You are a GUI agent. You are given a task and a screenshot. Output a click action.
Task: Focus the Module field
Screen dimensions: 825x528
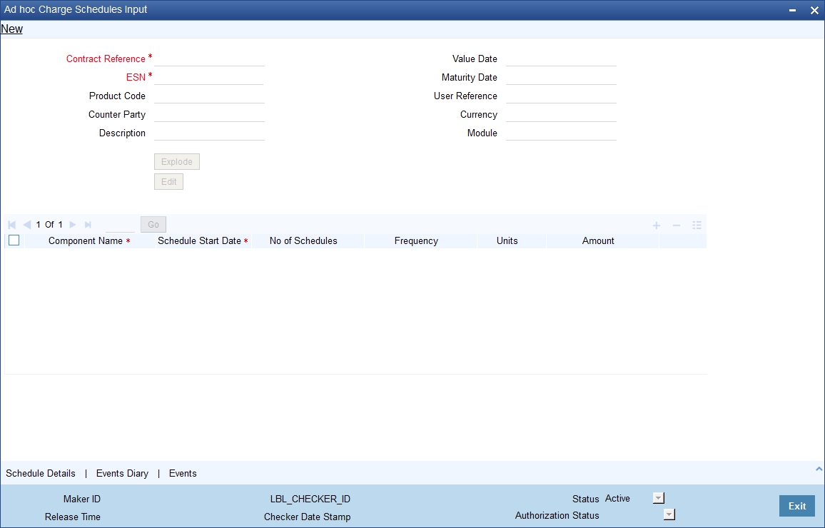[x=562, y=133]
